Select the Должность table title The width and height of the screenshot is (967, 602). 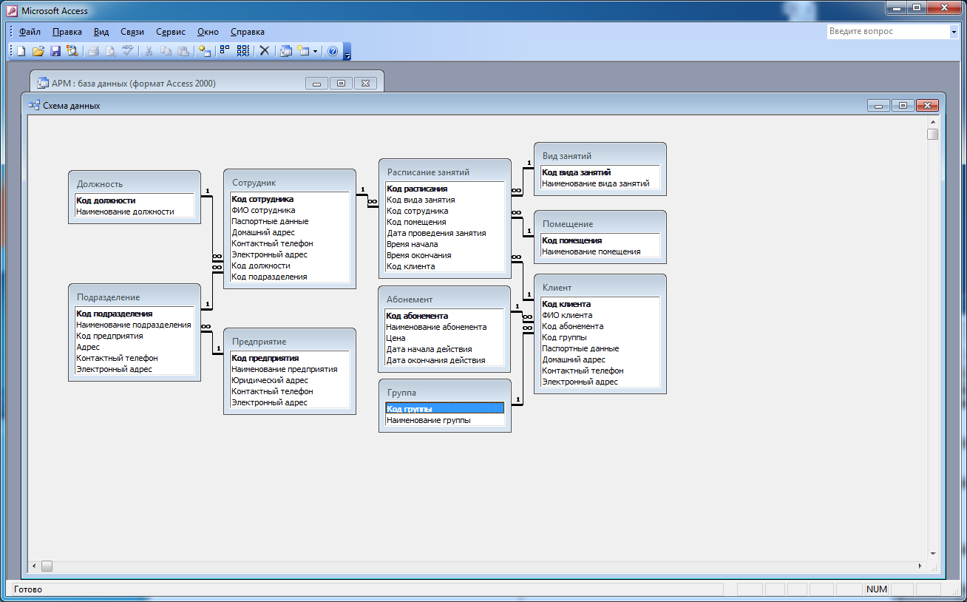[100, 184]
